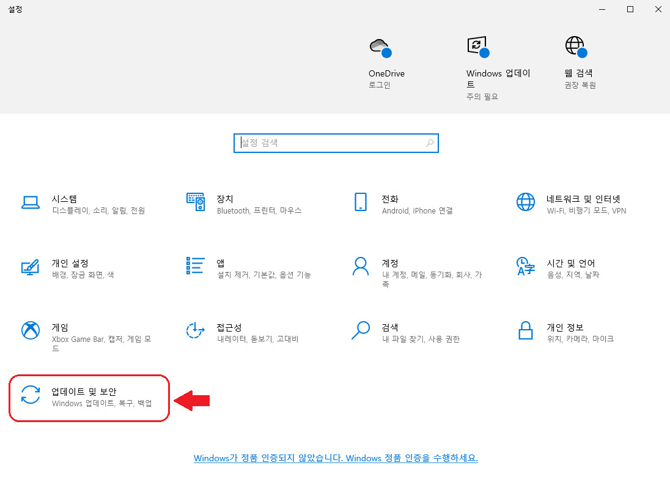Minimize the 설정 window

pos(602,9)
